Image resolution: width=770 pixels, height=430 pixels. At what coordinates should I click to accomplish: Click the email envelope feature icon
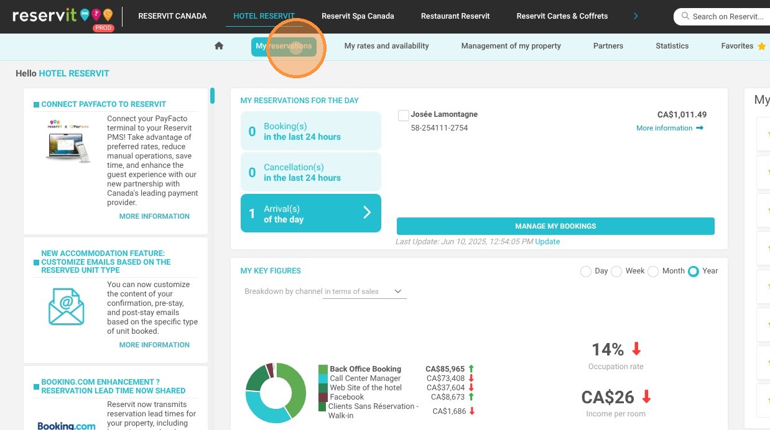(67, 307)
